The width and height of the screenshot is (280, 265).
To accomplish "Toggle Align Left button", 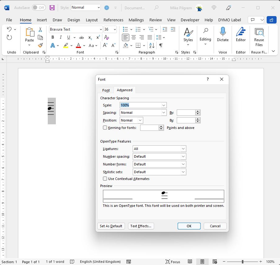I will (x=126, y=37).
